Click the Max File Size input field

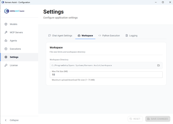pos(106,75)
